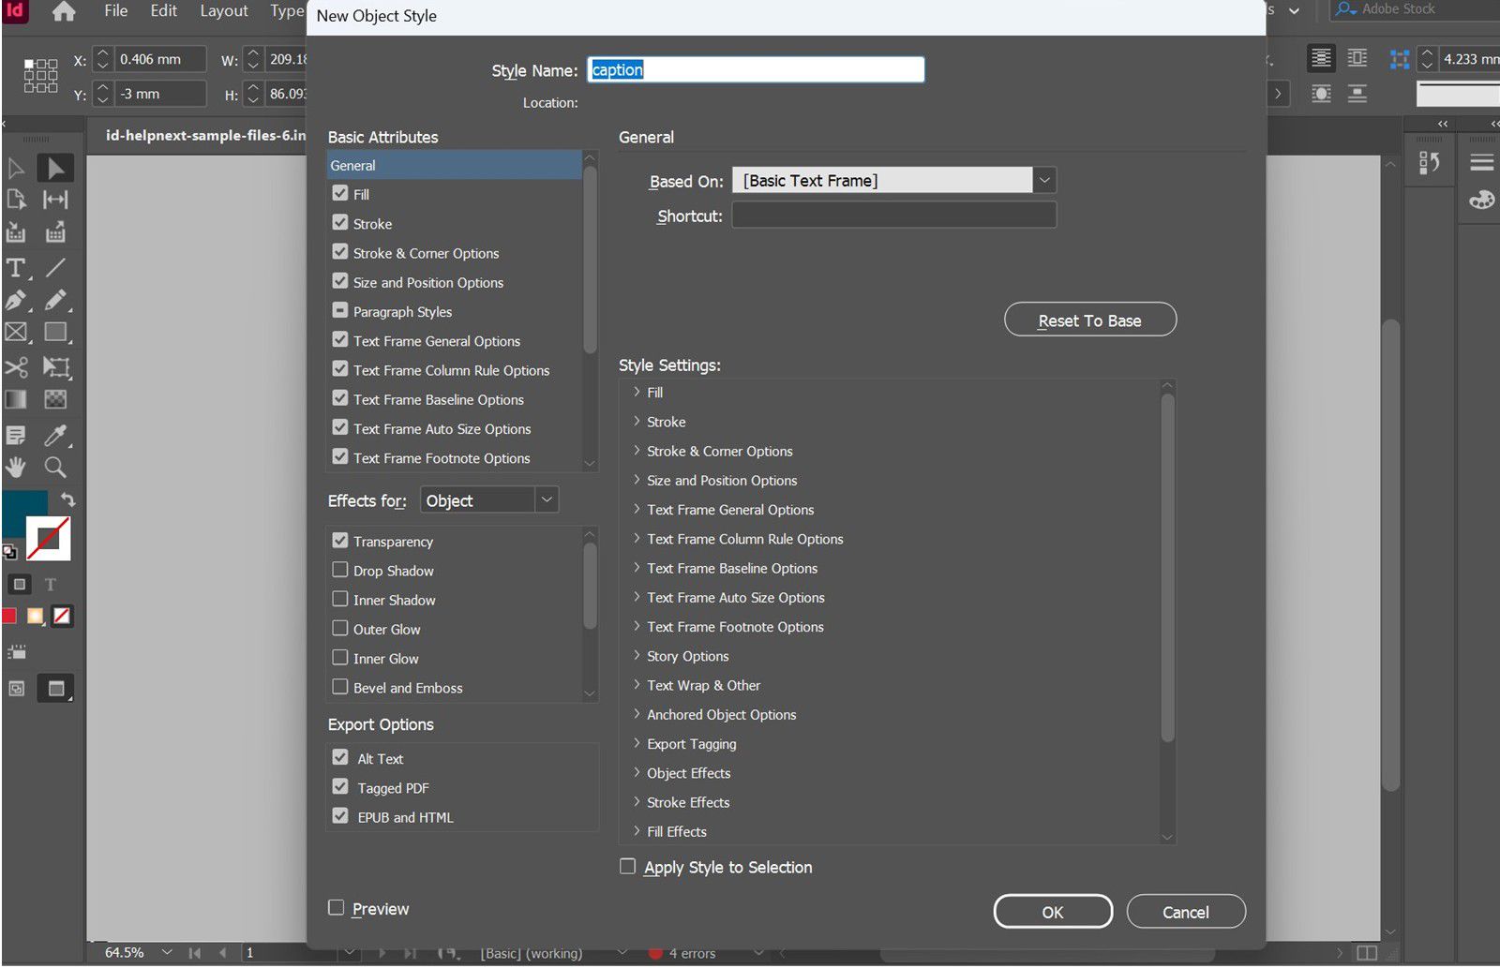This screenshot has width=1500, height=968.
Task: Click the Reset To Base button
Action: tap(1090, 320)
